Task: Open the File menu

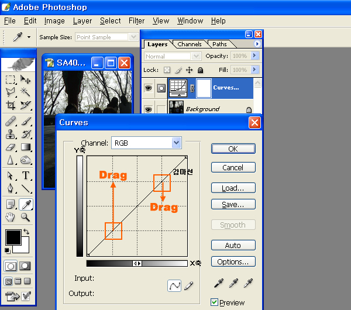Action: [x=10, y=21]
